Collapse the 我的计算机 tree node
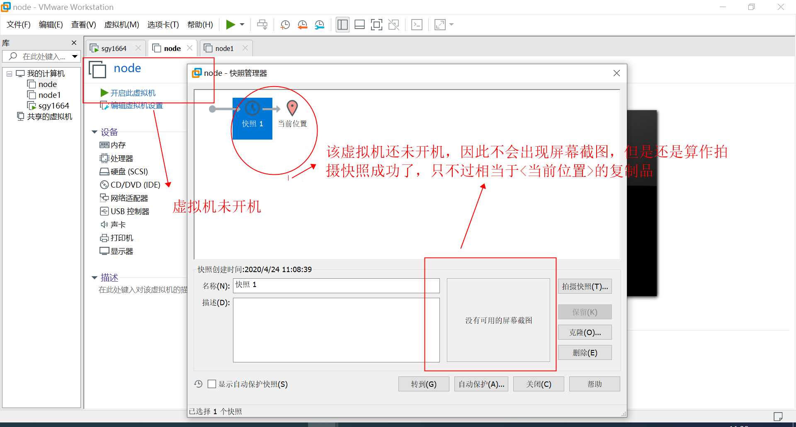 click(9, 74)
